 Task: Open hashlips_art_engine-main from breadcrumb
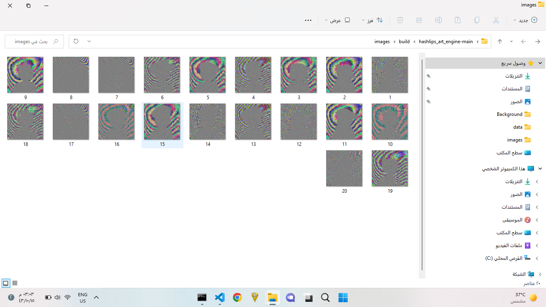point(446,41)
